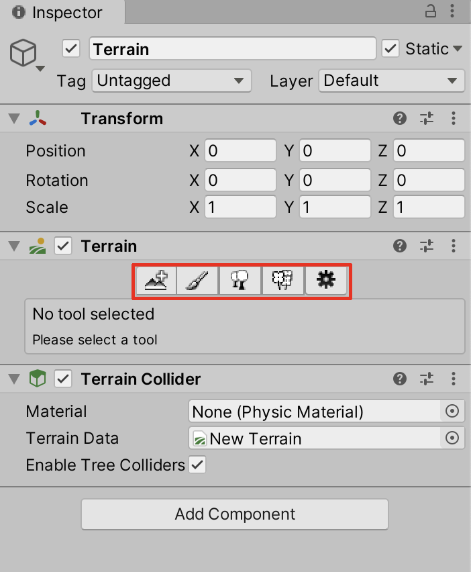Open the Tag dropdown

171,81
